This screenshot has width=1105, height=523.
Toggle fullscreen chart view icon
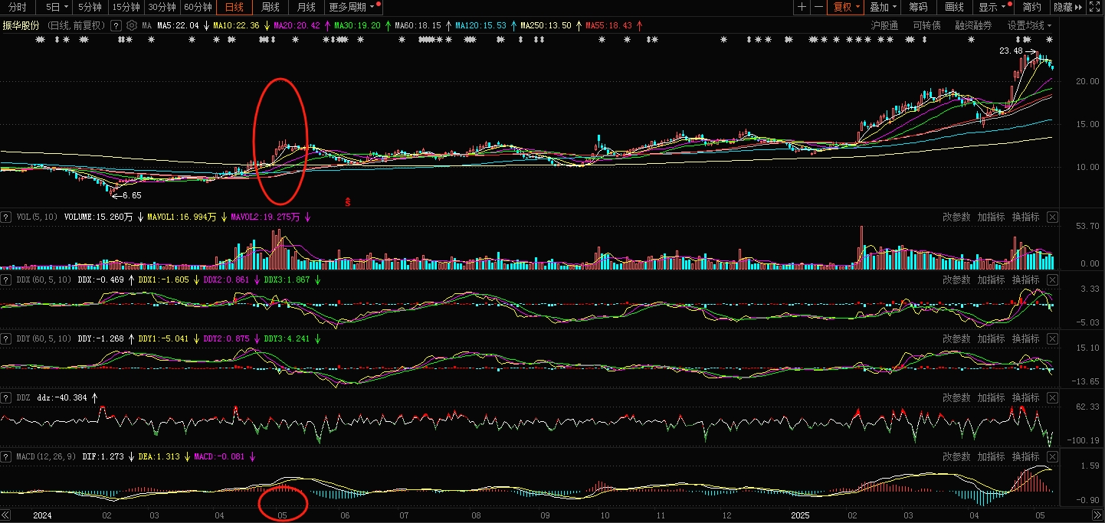(1095, 7)
